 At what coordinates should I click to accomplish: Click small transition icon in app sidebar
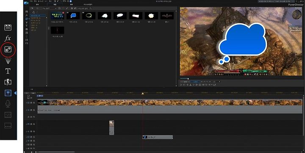tap(27, 29)
